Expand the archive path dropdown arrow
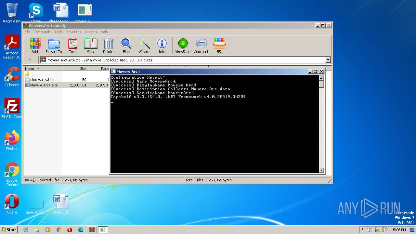 (x=328, y=60)
